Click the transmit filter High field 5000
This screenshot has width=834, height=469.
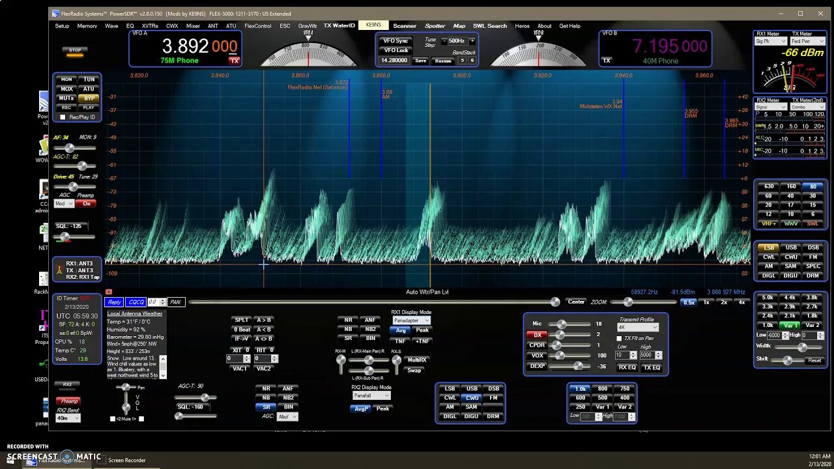point(647,355)
